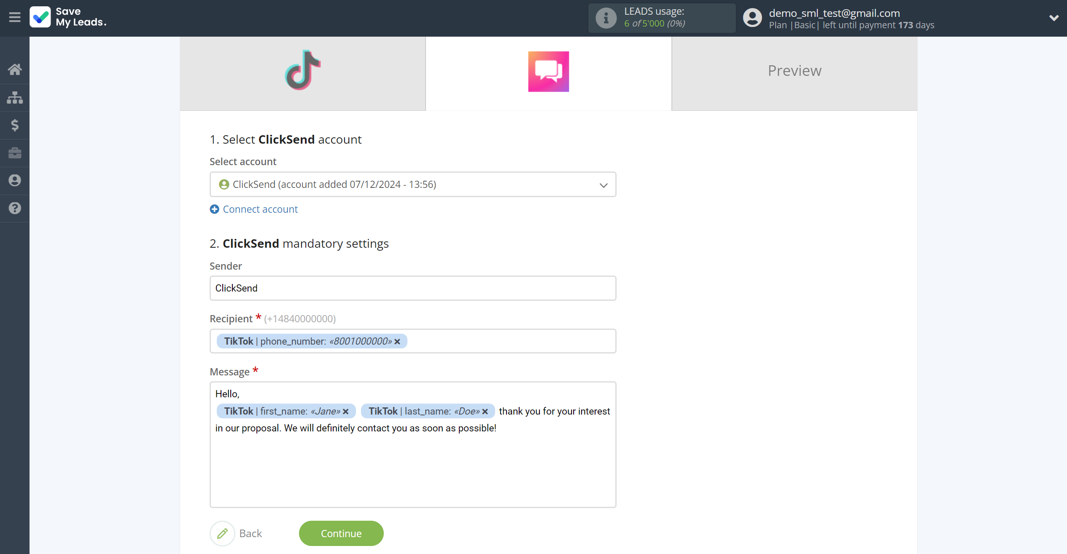Expand the account menu chevron

point(1054,18)
